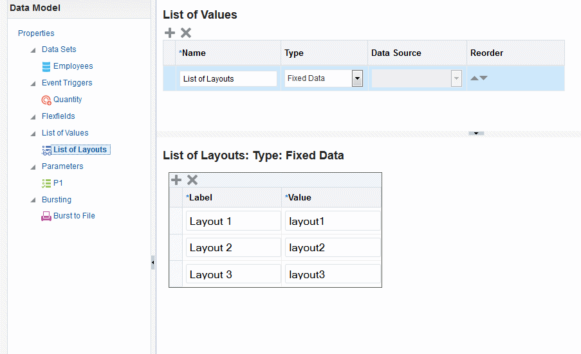Click the Name field containing List of Layouts
The image size is (581, 354).
pyautogui.click(x=228, y=79)
